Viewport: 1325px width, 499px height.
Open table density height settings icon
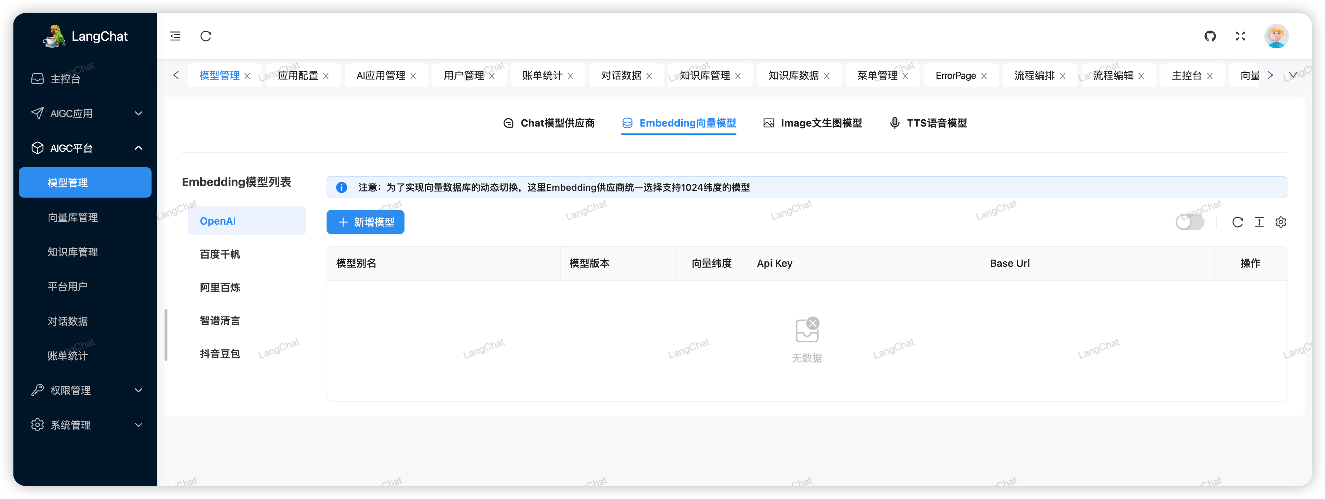1259,222
